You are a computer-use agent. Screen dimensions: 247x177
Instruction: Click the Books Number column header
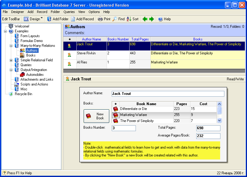coord(118,39)
